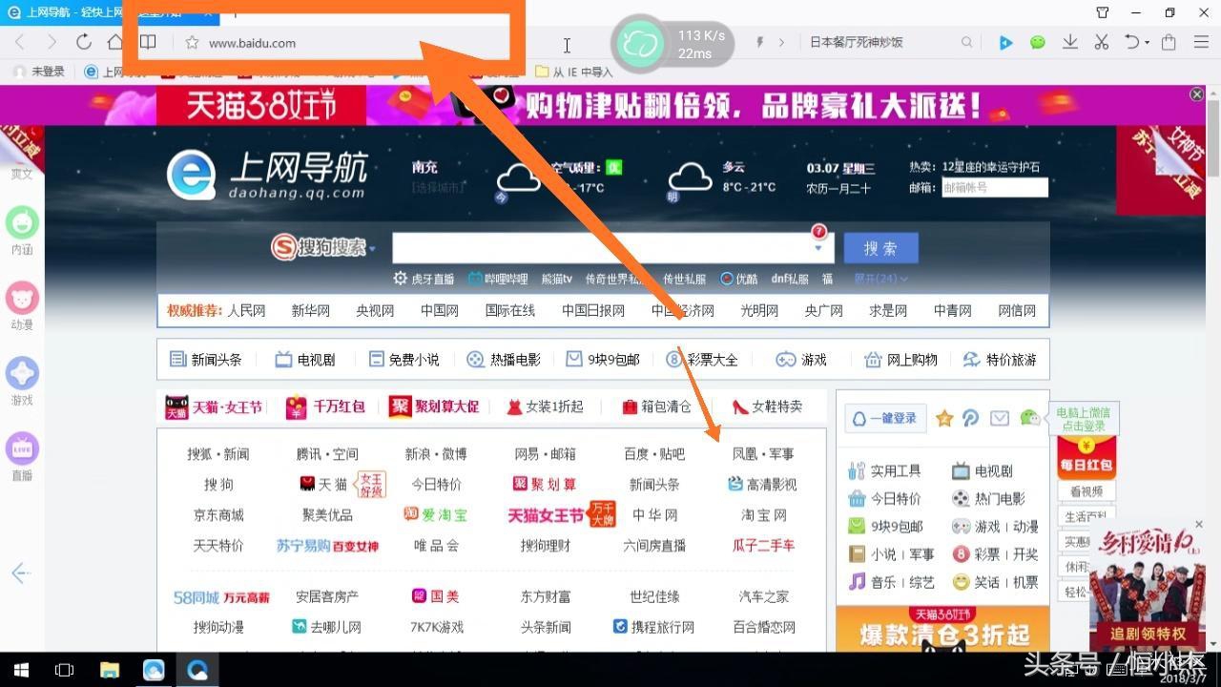Open the 电视剧 category tab
1221x687 pixels.
pos(305,360)
